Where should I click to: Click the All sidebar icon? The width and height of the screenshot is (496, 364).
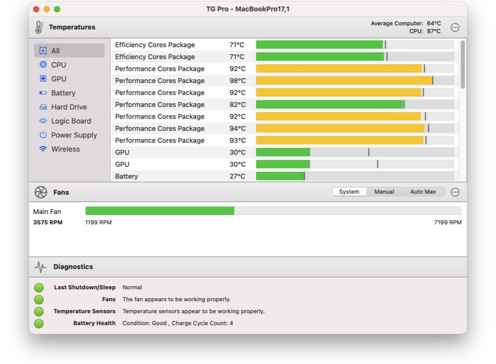pos(43,50)
